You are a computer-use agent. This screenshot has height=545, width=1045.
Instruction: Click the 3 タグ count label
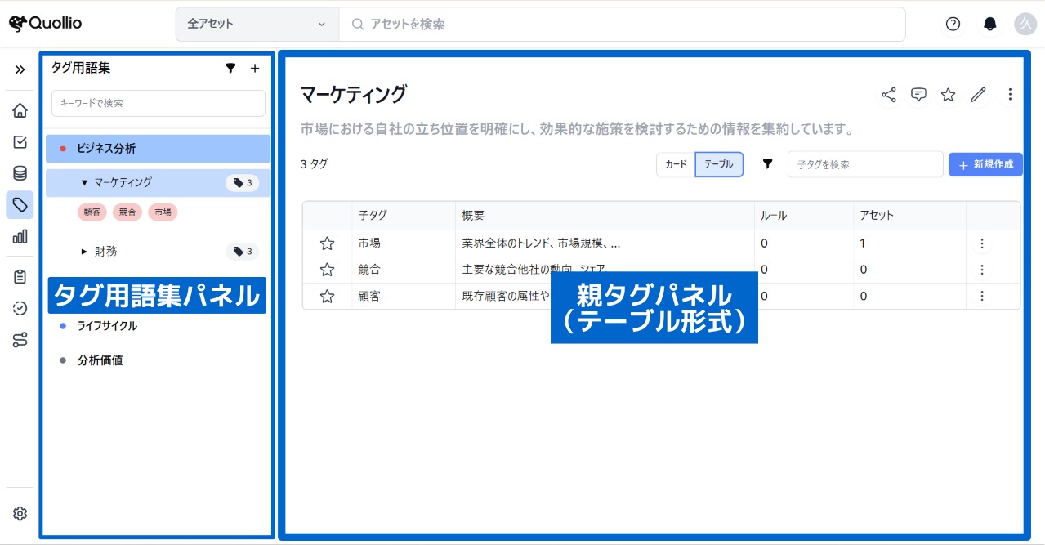[x=314, y=164]
